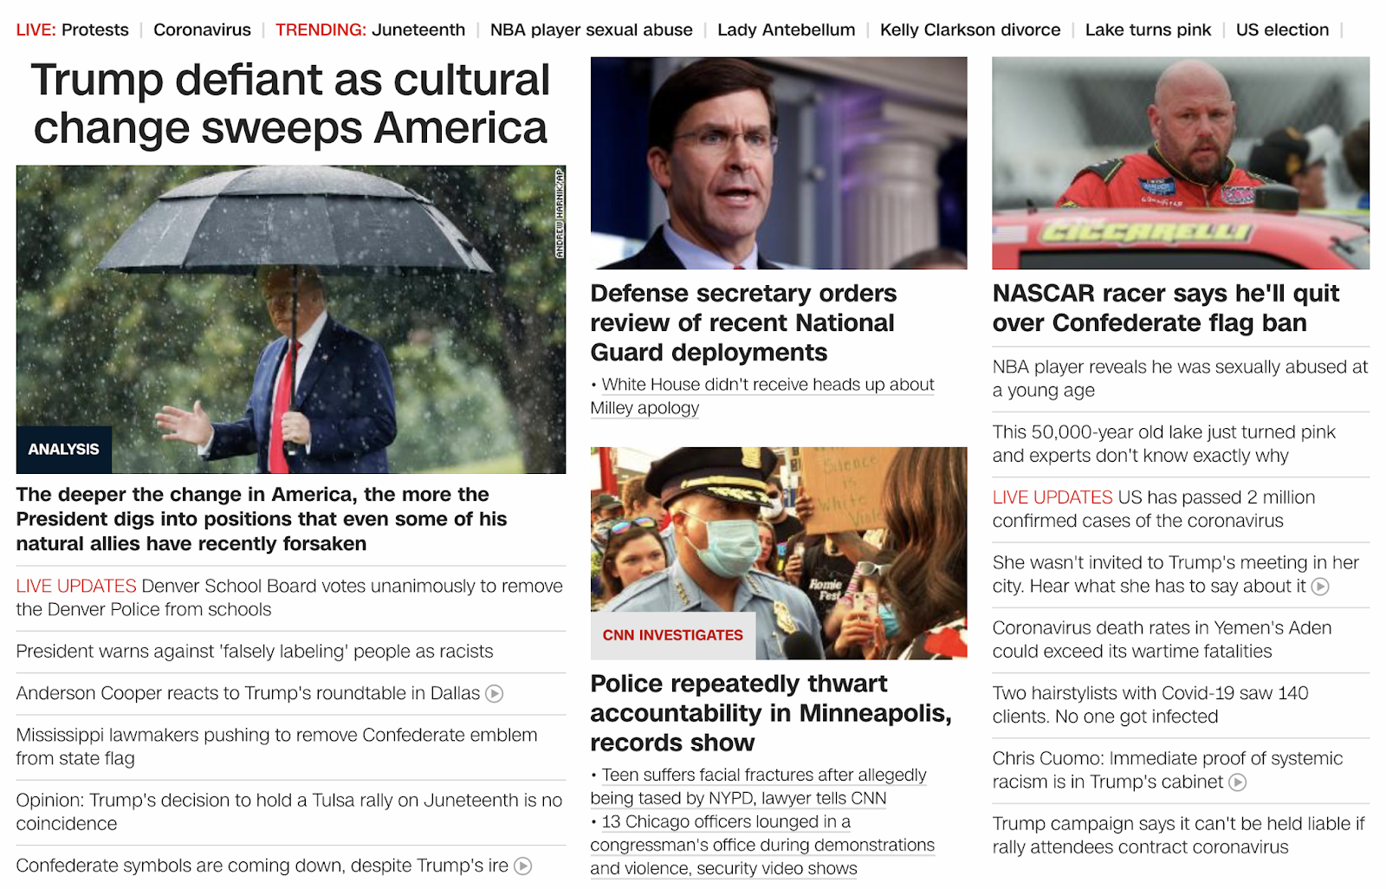Viewport: 1386px width, 889px height.
Task: Click the Trump with umbrella photo
Action: pyautogui.click(x=291, y=320)
